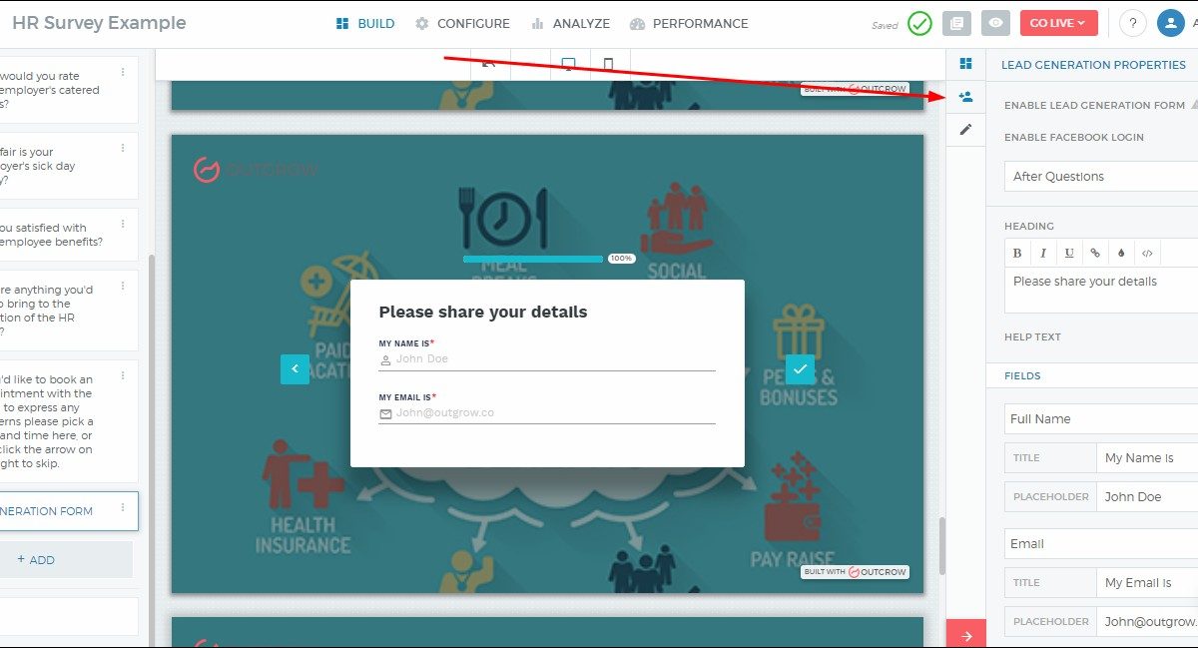
Task: Open options menu for lead generation form item
Action: pyautogui.click(x=123, y=508)
